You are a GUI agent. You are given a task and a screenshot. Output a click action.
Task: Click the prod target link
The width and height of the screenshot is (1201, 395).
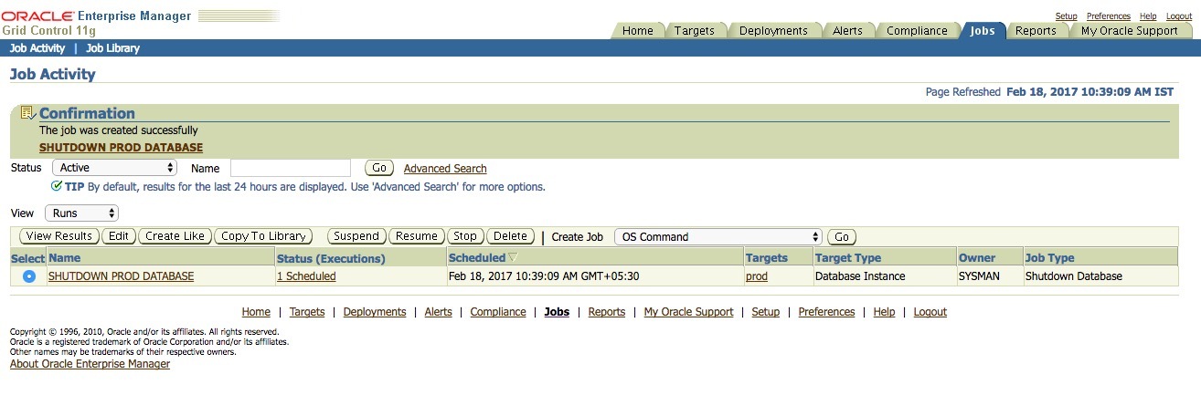click(x=757, y=276)
